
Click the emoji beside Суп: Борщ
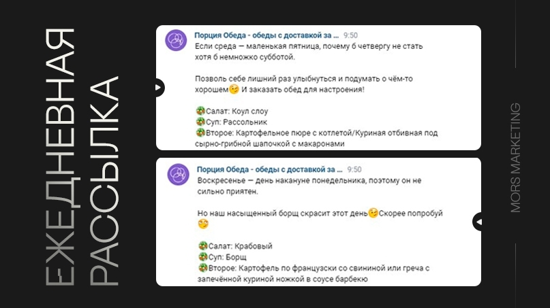point(202,256)
